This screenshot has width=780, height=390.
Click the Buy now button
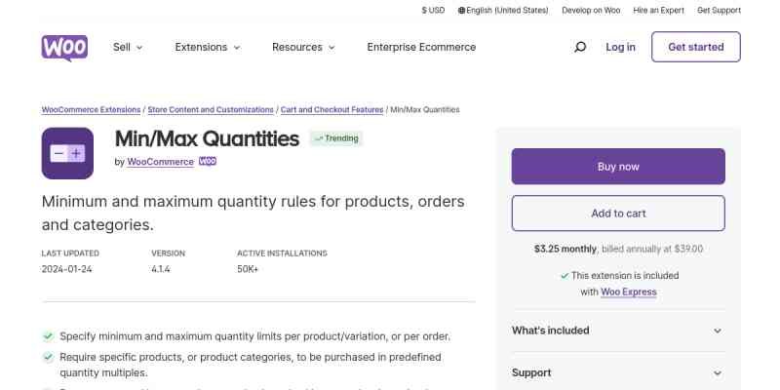(618, 167)
